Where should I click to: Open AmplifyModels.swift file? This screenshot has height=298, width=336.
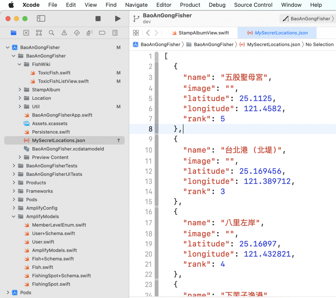[x=54, y=250]
